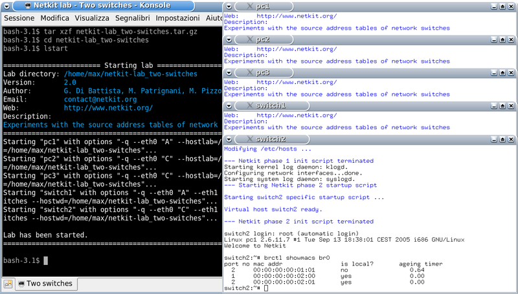
Task: Maximize the switch1 terminal window
Action: coord(502,106)
